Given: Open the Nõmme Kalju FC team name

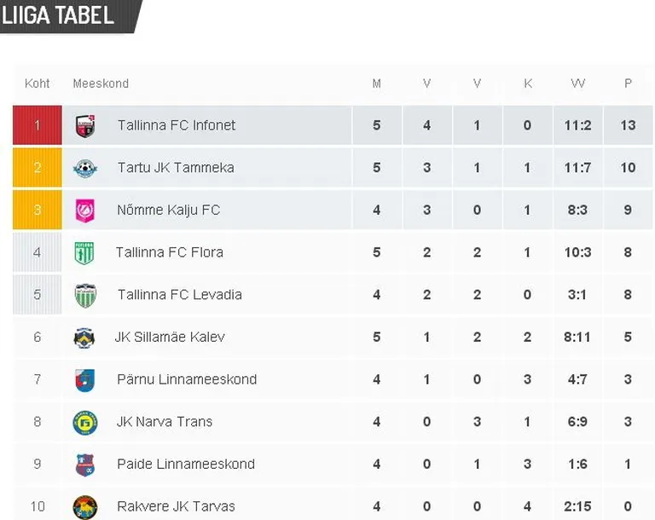Looking at the screenshot, I should pos(168,210).
